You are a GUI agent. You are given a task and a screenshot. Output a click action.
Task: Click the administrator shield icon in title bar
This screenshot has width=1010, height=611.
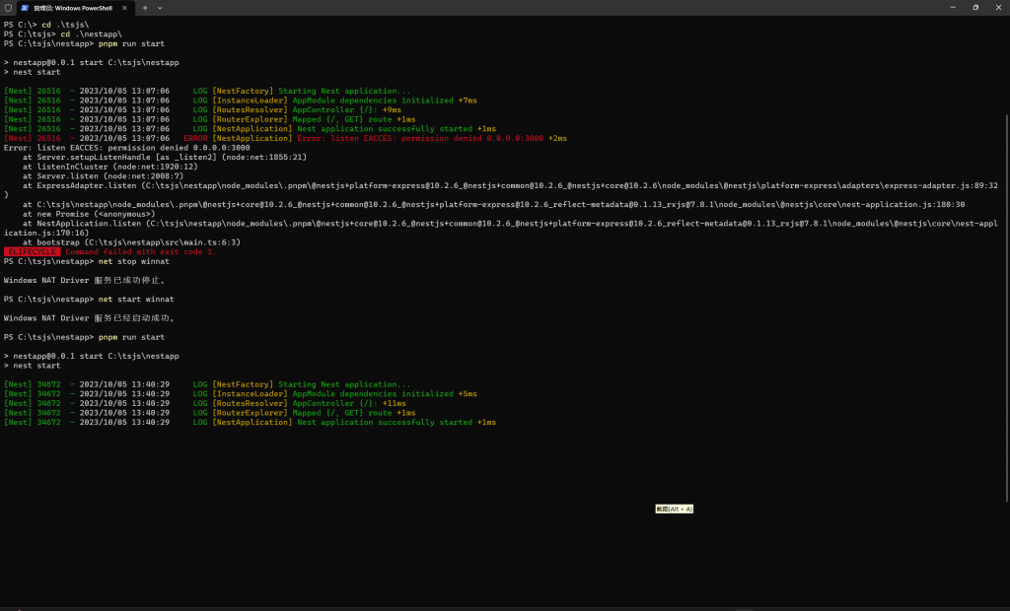point(8,7)
